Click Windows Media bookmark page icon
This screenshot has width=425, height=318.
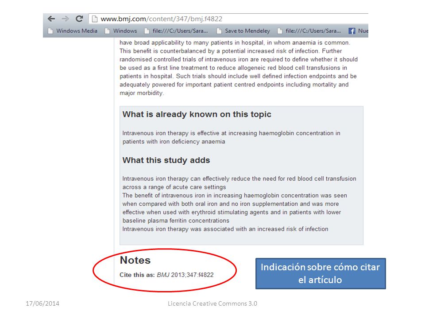tap(50, 31)
